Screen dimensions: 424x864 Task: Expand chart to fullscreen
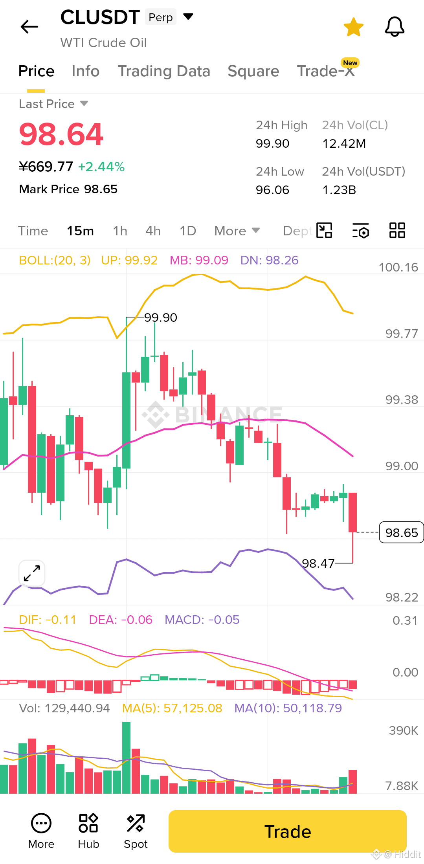point(32,573)
